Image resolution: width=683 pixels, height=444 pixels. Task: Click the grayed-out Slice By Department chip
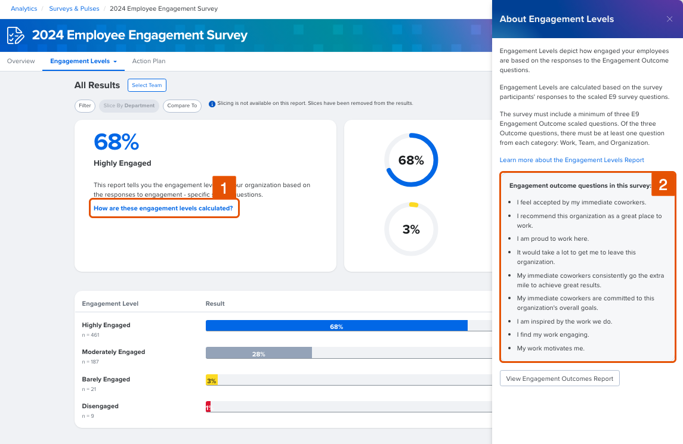(x=129, y=105)
